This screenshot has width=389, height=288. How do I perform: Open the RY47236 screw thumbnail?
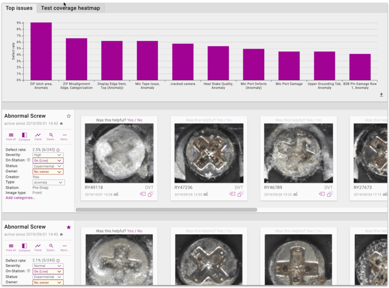[209, 153]
